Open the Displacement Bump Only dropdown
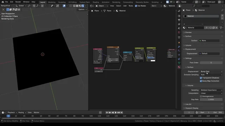 [x=211, y=71]
